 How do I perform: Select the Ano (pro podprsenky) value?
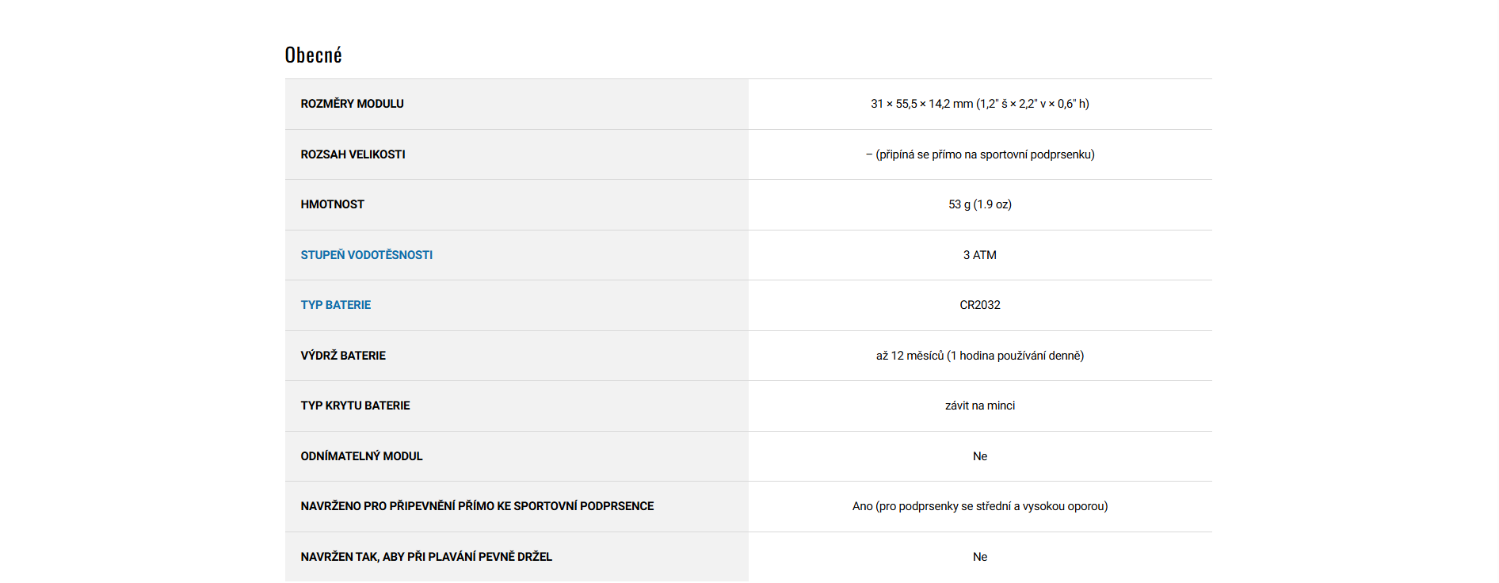(979, 506)
